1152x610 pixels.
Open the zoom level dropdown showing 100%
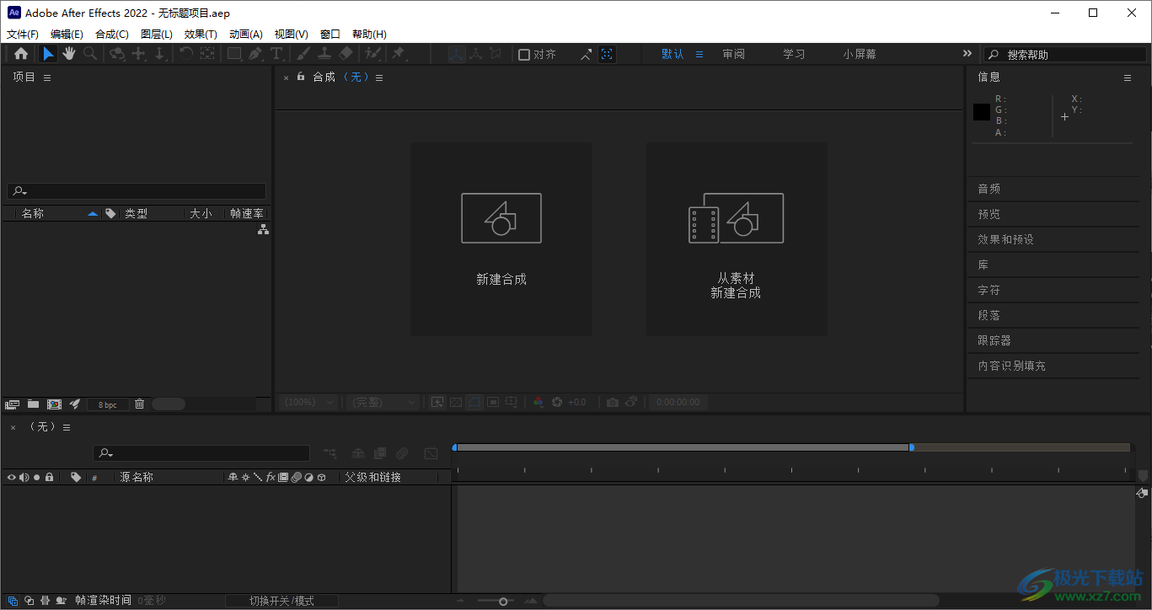pos(308,402)
